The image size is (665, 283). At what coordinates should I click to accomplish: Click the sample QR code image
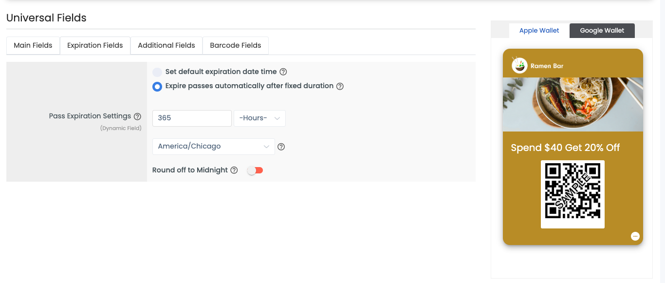tap(573, 194)
